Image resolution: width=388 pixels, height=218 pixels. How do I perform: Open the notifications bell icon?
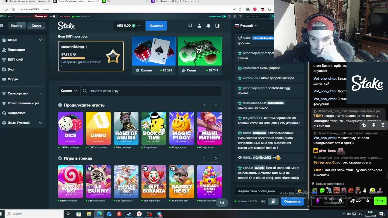208,26
